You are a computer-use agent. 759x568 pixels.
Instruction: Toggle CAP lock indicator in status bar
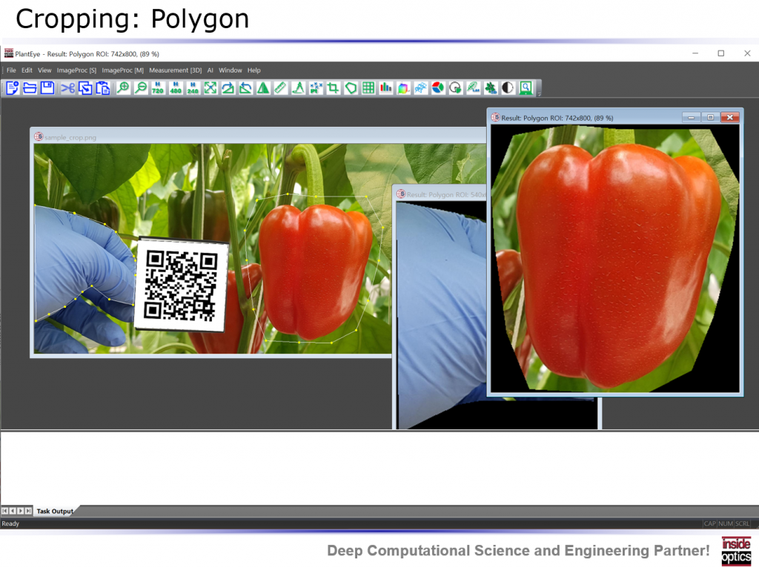(710, 523)
